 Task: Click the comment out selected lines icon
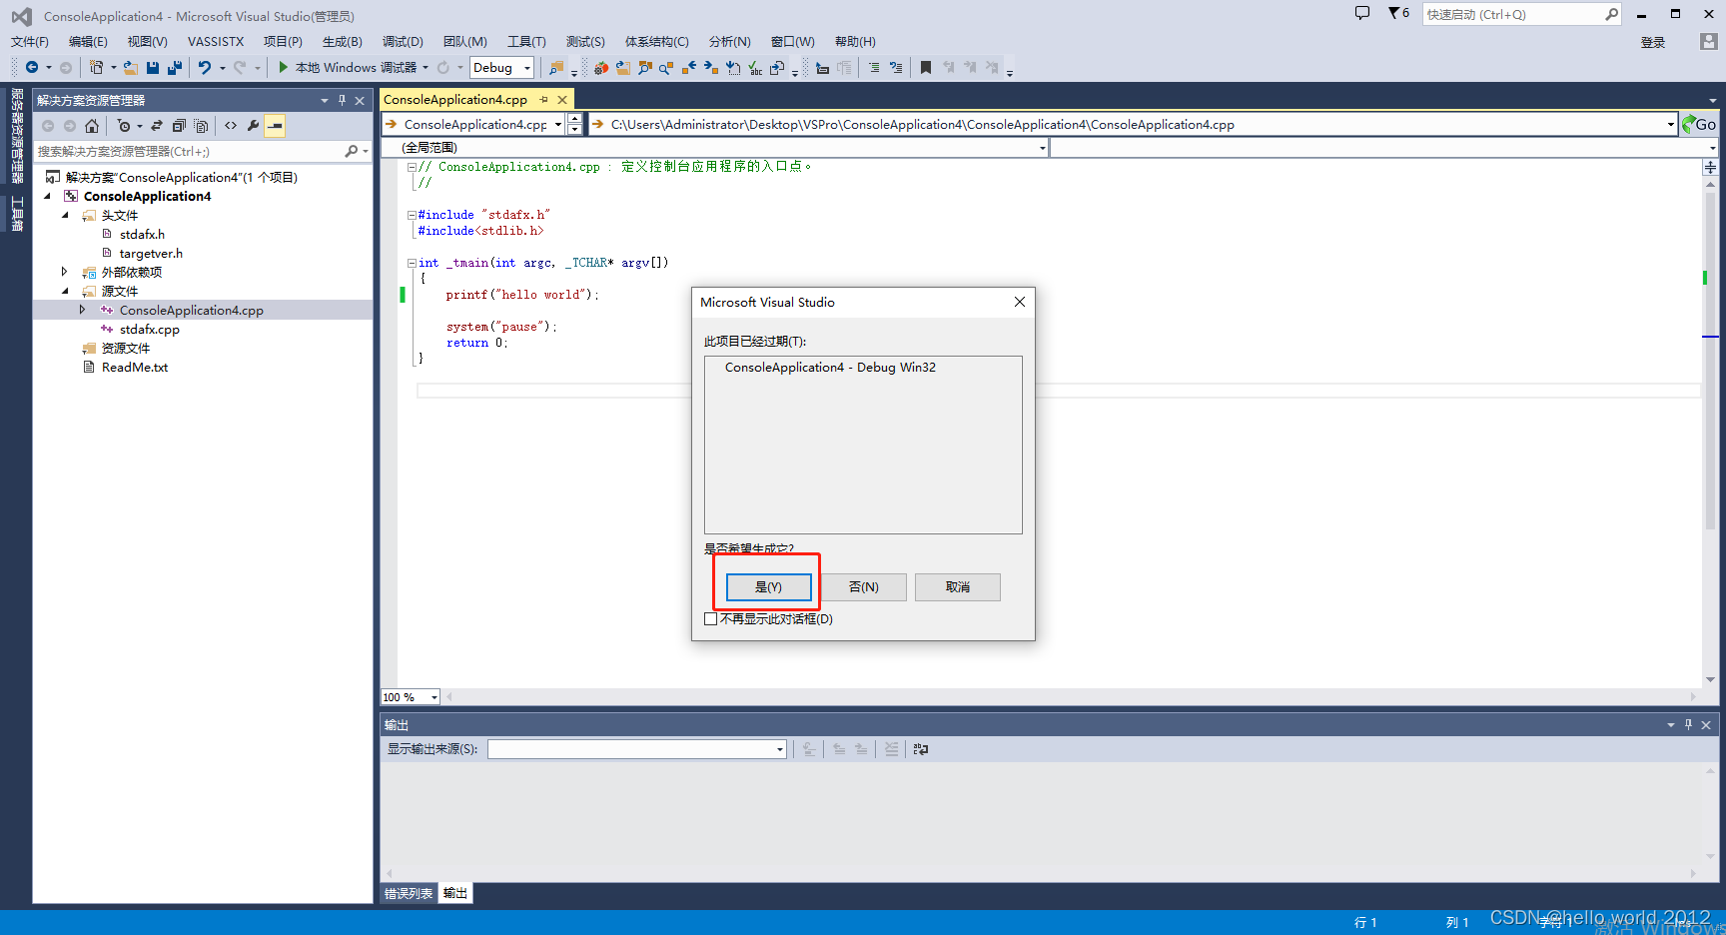(874, 68)
